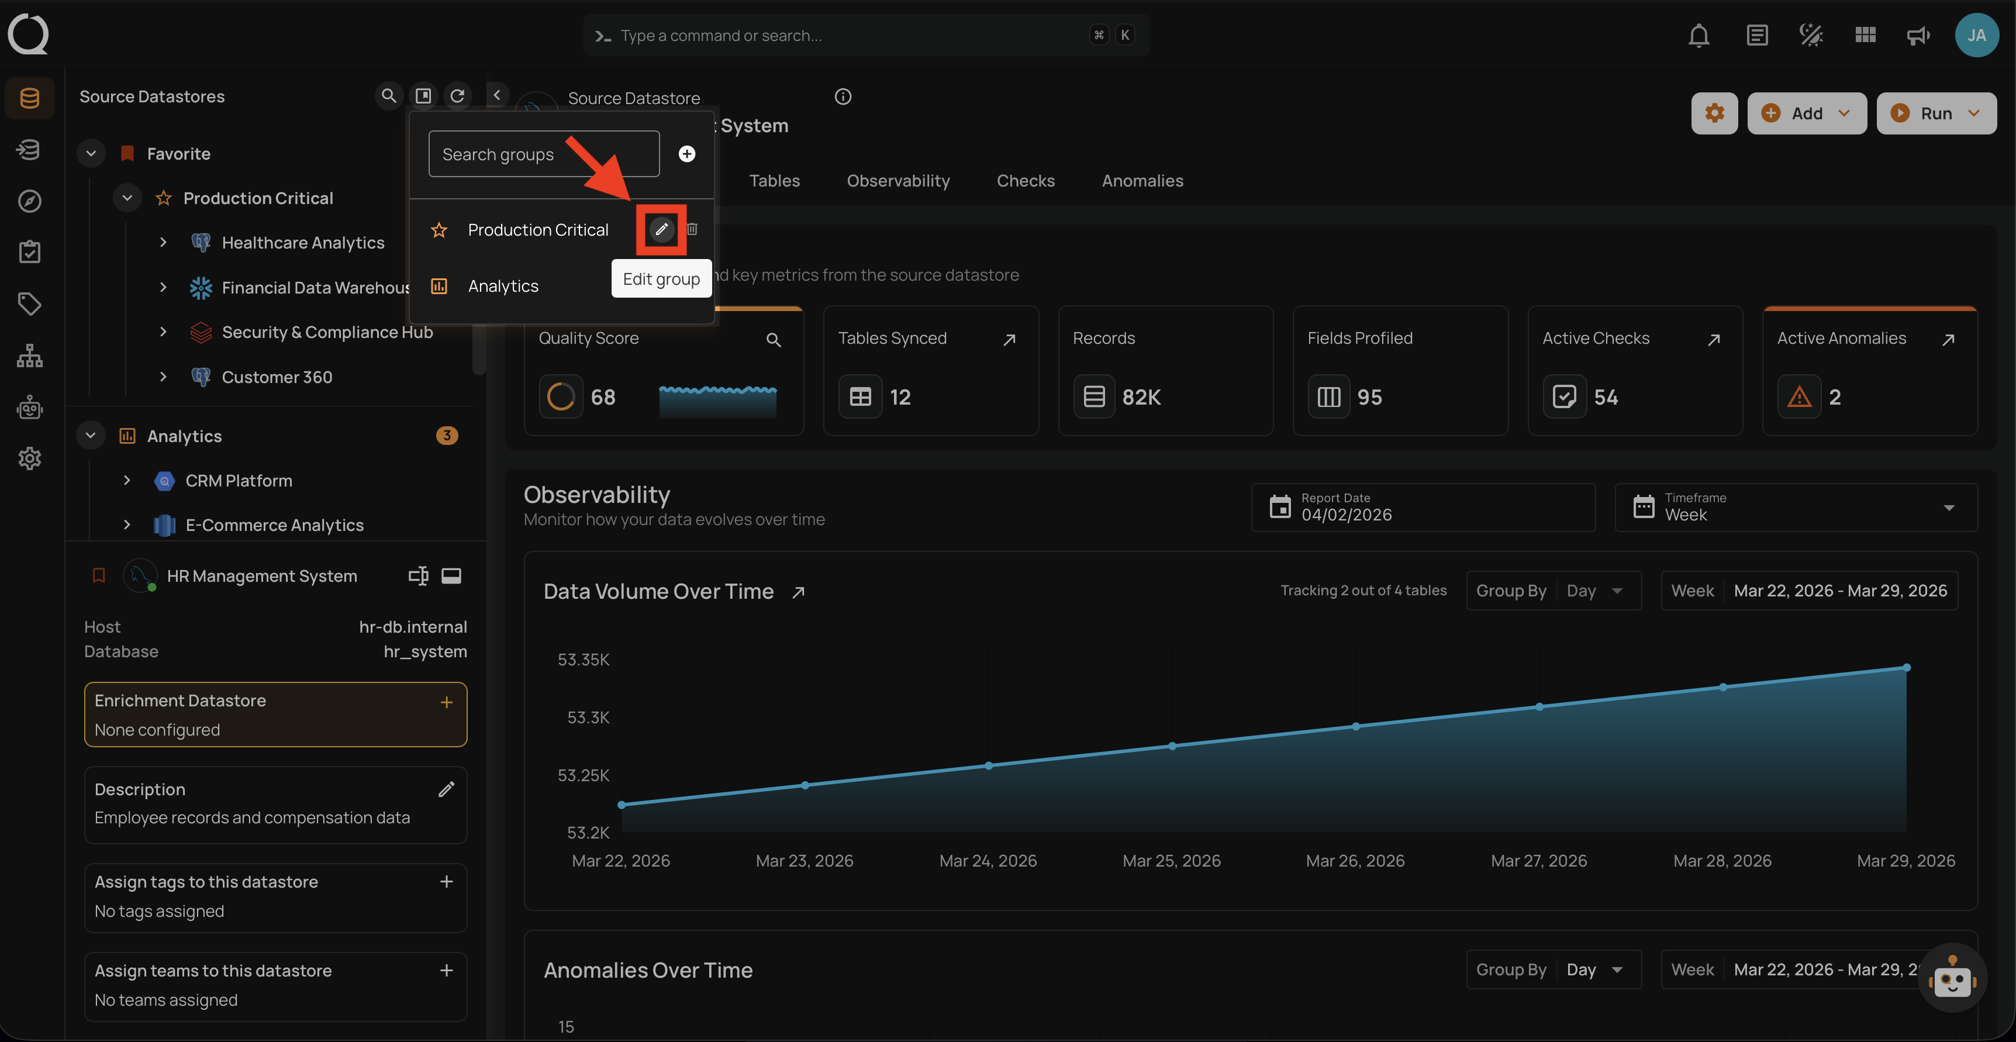This screenshot has width=2016, height=1042.
Task: Expand the Healthcare Analytics datastore node
Action: pyautogui.click(x=163, y=242)
